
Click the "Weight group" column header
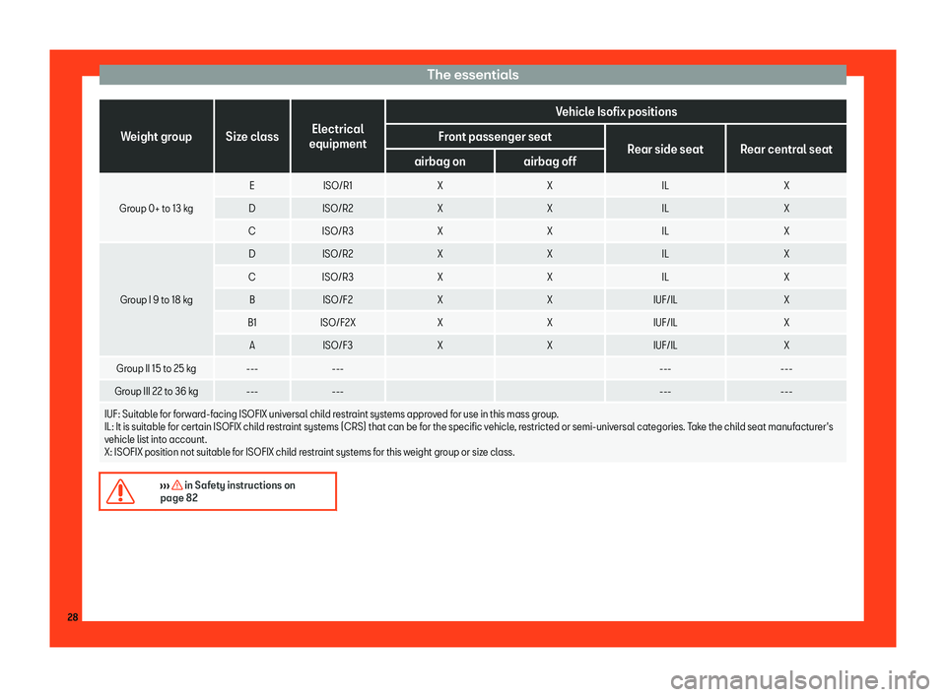point(156,137)
